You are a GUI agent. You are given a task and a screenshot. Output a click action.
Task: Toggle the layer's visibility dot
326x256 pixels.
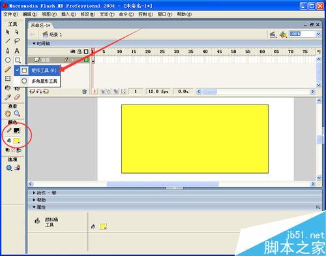72,59
